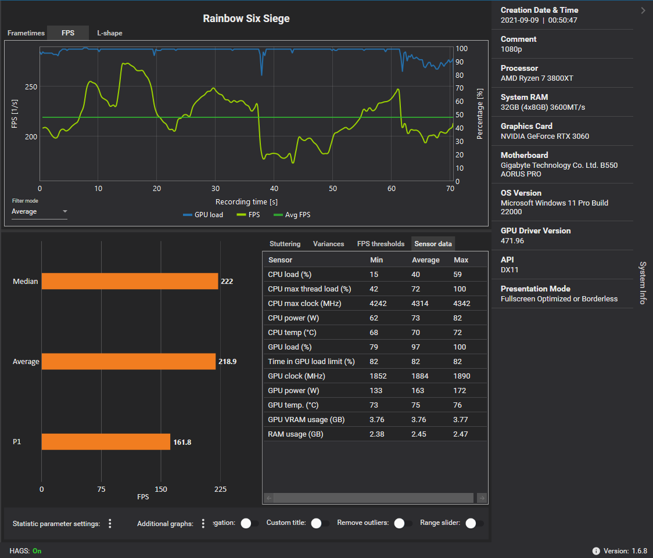Click the version info circle icon
Image resolution: width=653 pixels, height=558 pixels.
(596, 551)
